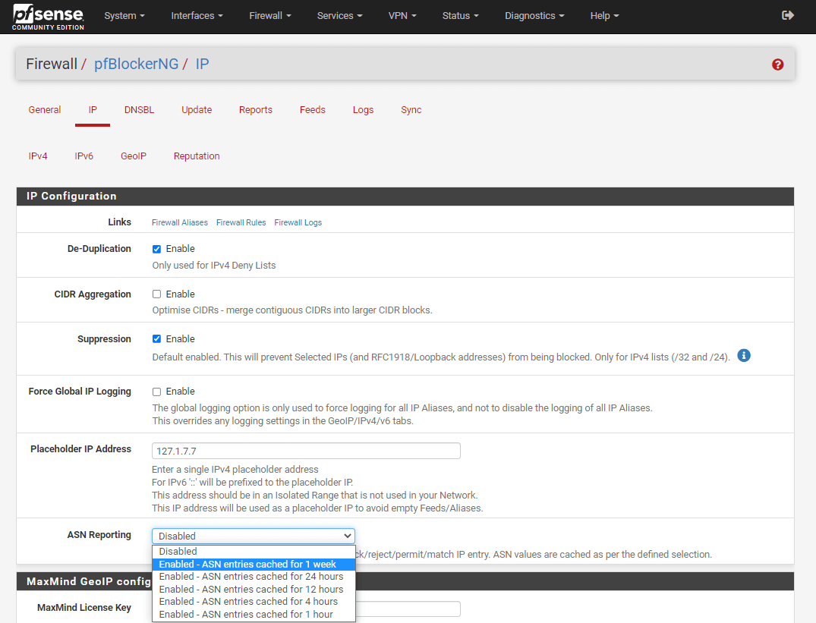Go to the Feeds tab

(x=312, y=110)
